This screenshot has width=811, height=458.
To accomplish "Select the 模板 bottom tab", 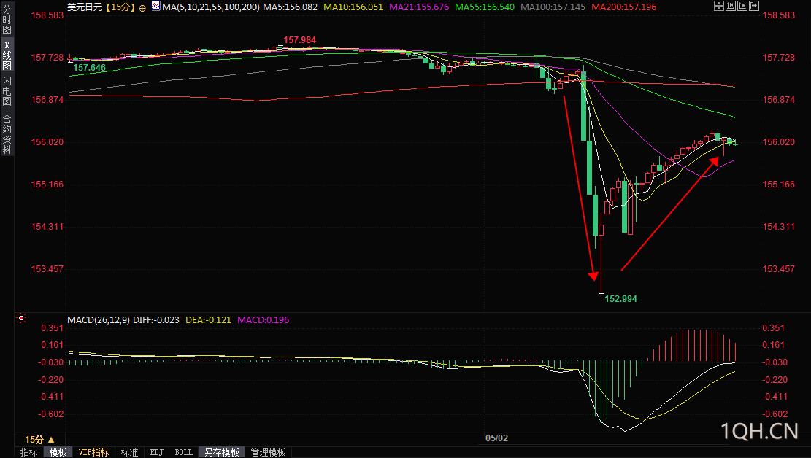I will point(58,452).
